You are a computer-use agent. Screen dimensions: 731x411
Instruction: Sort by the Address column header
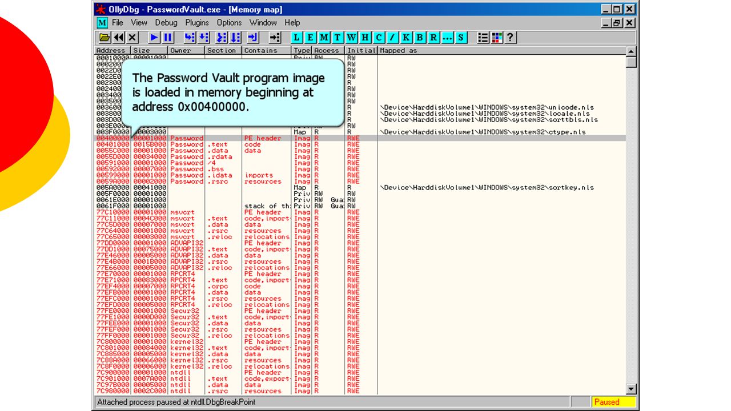(113, 51)
